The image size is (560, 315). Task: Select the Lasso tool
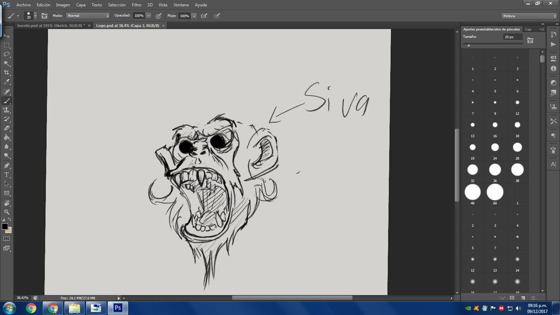[x=7, y=54]
